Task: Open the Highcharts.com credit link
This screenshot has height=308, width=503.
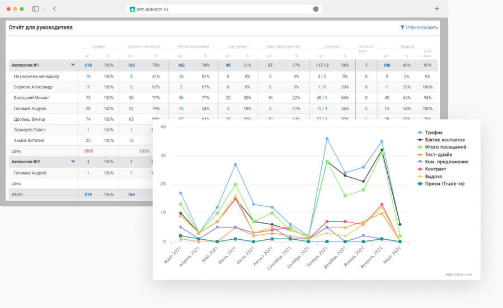Action: click(x=458, y=274)
